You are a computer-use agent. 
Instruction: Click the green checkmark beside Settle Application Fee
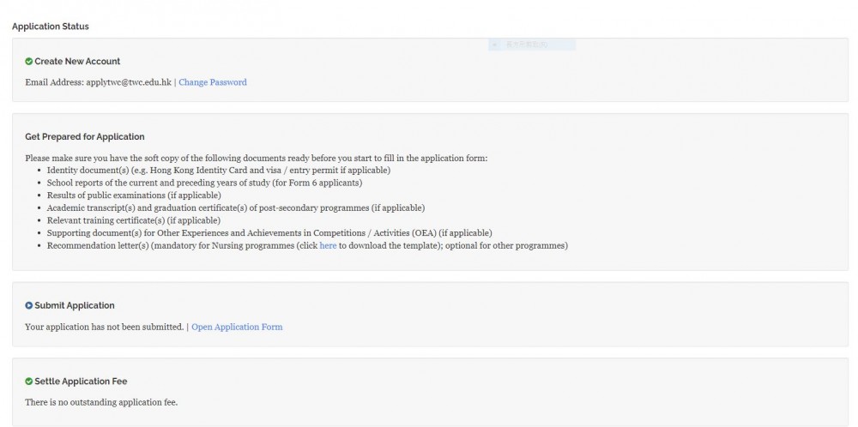pyautogui.click(x=29, y=381)
